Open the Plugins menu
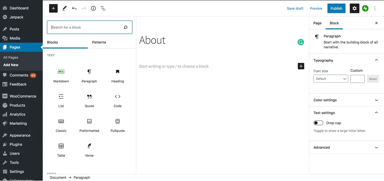This screenshot has width=384, height=181. tap(21, 144)
